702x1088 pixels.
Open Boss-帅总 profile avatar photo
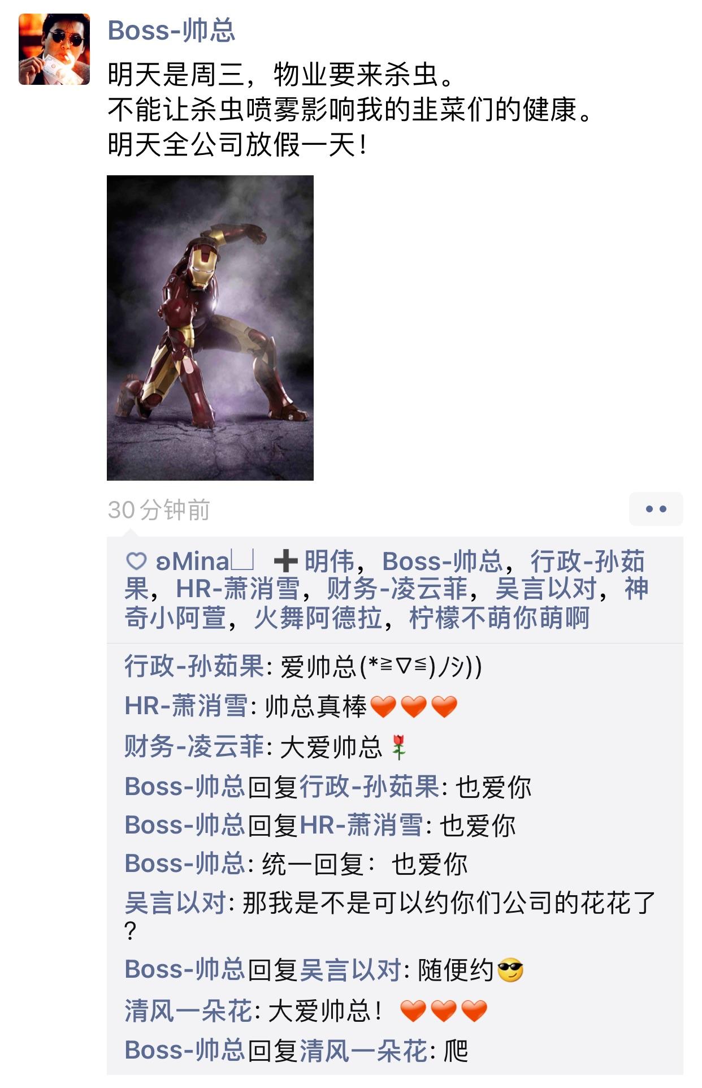click(x=54, y=49)
